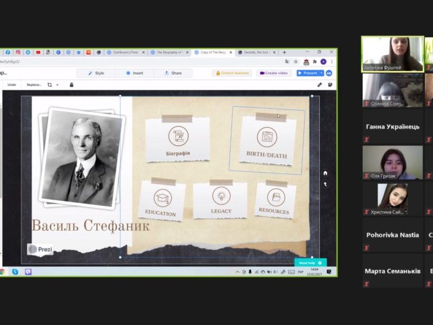Expand the Present button dropdown arrow
This screenshot has width=433, height=325.
322,73
